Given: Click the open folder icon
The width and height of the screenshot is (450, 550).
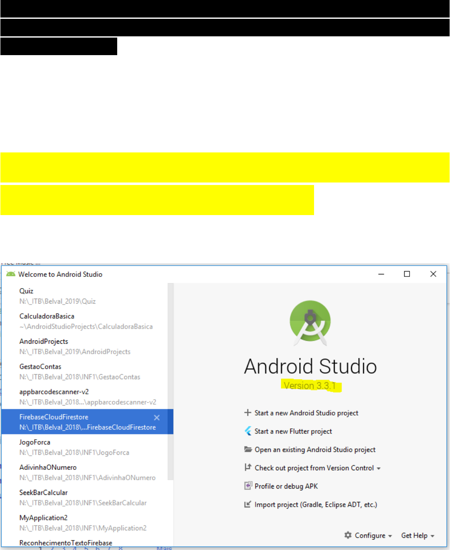Looking at the screenshot, I should pos(248,449).
